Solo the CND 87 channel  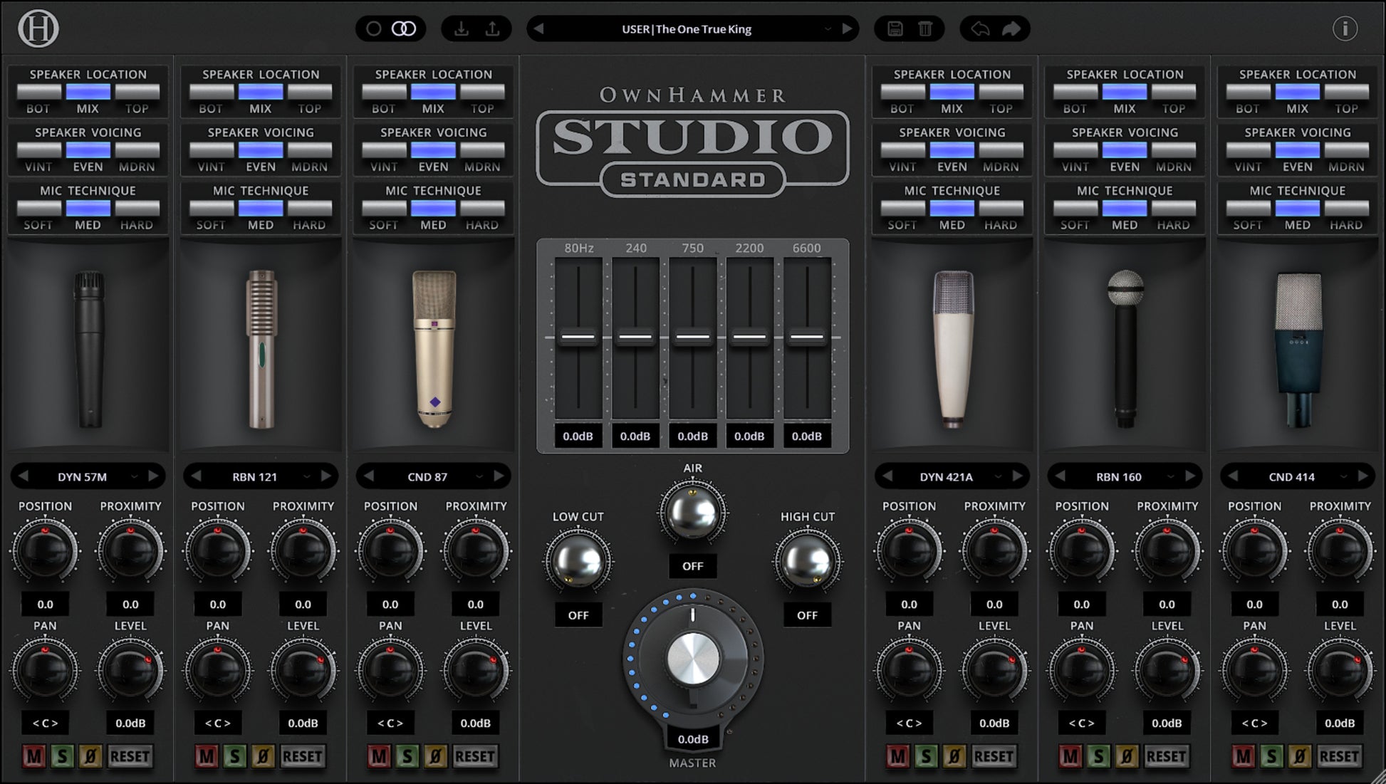(407, 756)
